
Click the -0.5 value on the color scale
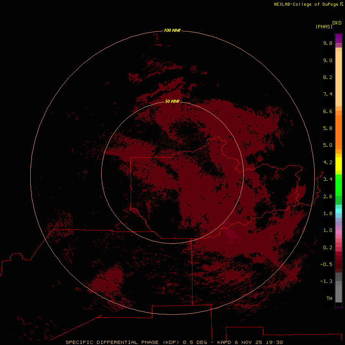(326, 264)
